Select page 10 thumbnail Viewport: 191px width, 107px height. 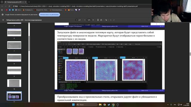pos(14,83)
